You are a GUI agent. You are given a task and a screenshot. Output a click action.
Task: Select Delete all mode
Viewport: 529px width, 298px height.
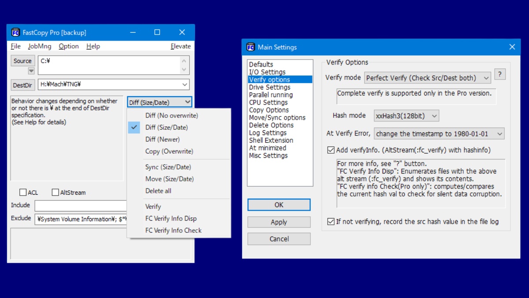[179, 191]
